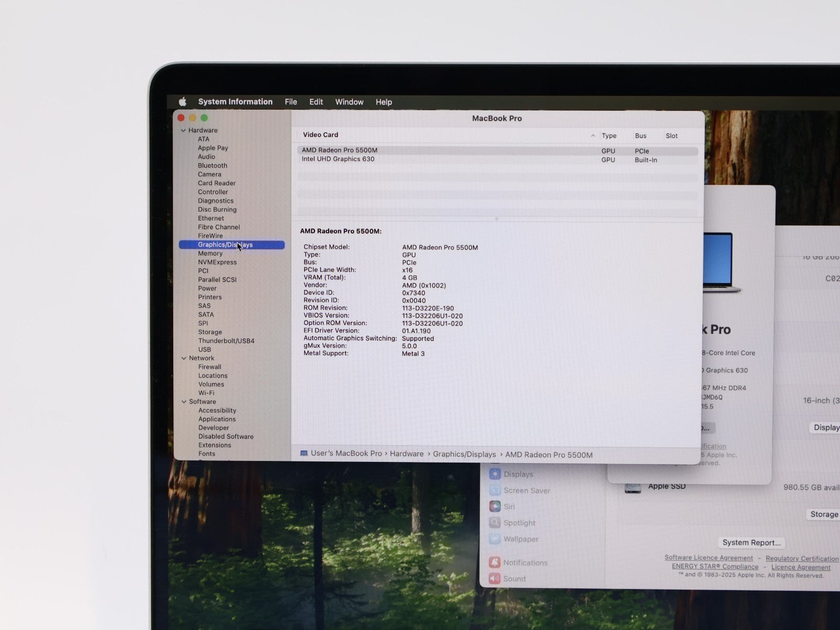The width and height of the screenshot is (840, 630).
Task: Select Memory in the sidebar
Action: [x=210, y=253]
